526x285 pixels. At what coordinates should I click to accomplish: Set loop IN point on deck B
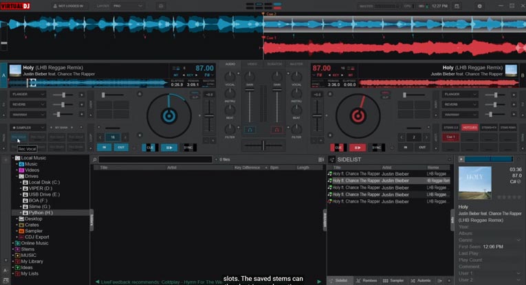pyautogui.click(x=406, y=148)
